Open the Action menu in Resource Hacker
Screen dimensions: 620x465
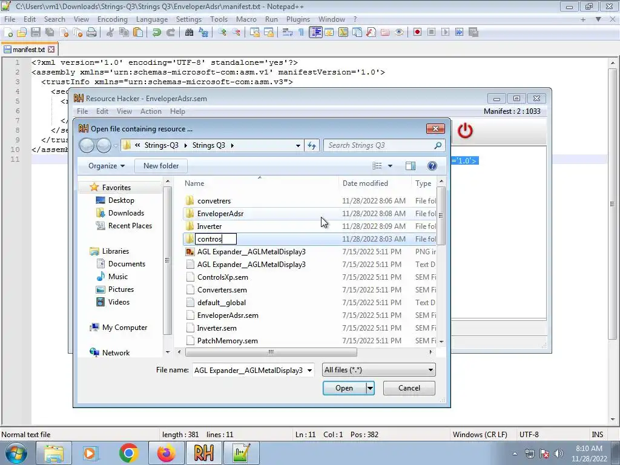(151, 111)
